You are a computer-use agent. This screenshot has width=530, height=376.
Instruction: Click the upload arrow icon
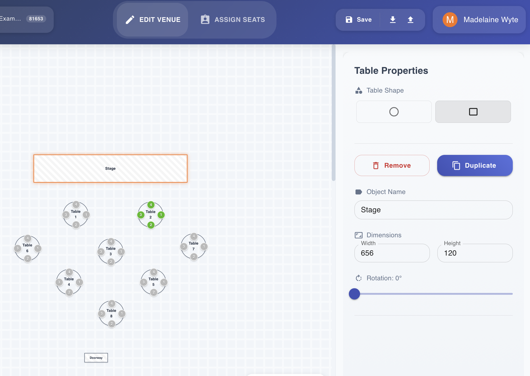point(410,20)
